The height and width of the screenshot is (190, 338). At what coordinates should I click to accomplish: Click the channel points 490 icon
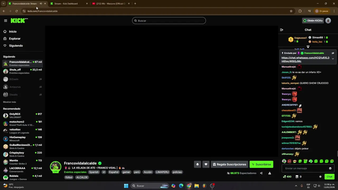click(x=287, y=177)
